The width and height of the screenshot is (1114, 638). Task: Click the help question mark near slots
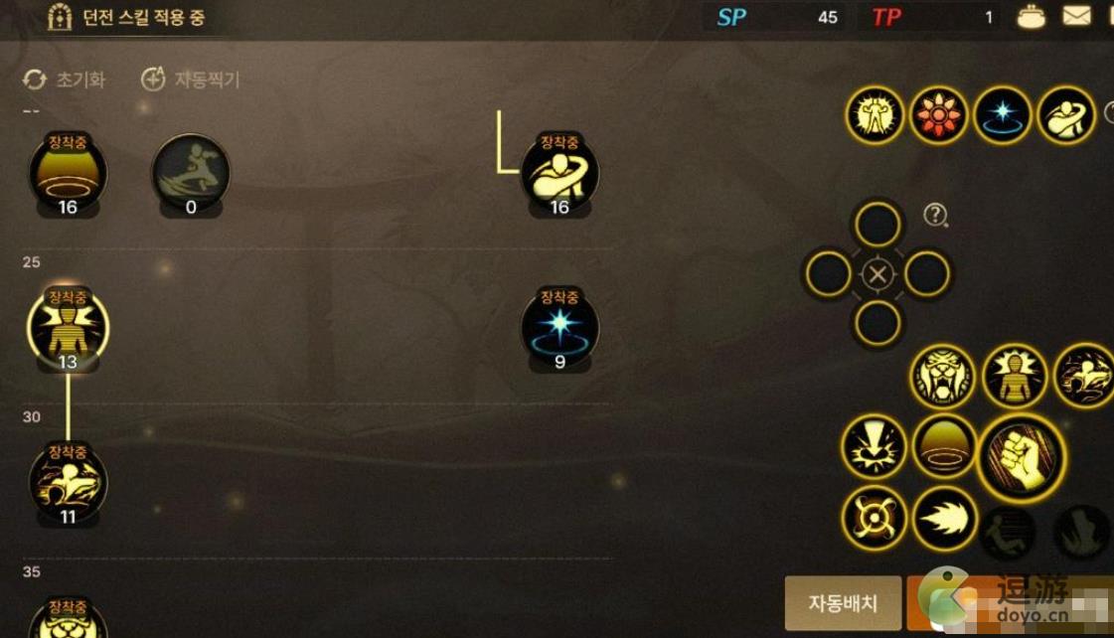pyautogui.click(x=936, y=215)
